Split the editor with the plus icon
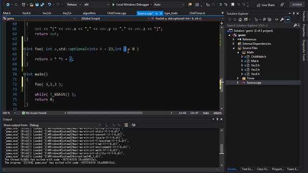The width and height of the screenshot is (308, 173). pos(221,24)
